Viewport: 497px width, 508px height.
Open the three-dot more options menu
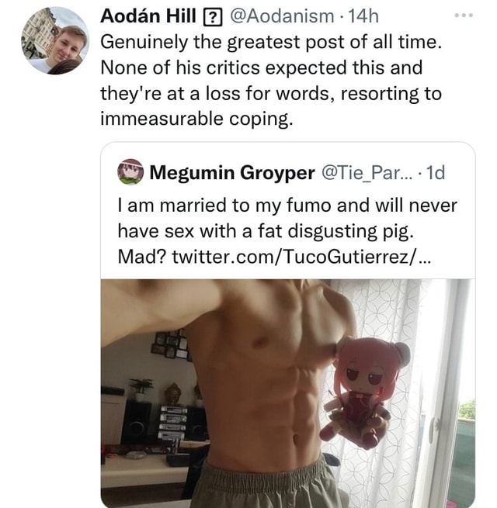(464, 15)
